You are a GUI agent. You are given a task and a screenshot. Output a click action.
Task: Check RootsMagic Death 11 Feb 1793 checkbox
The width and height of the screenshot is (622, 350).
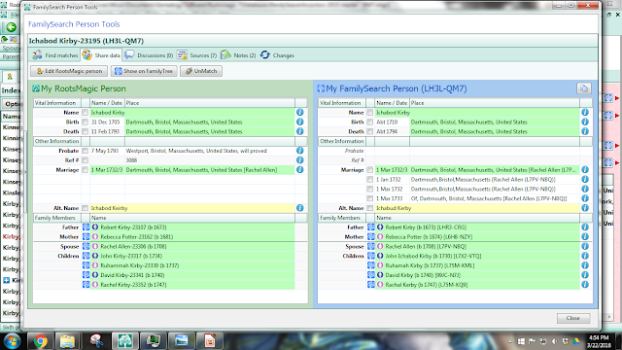pyautogui.click(x=85, y=131)
